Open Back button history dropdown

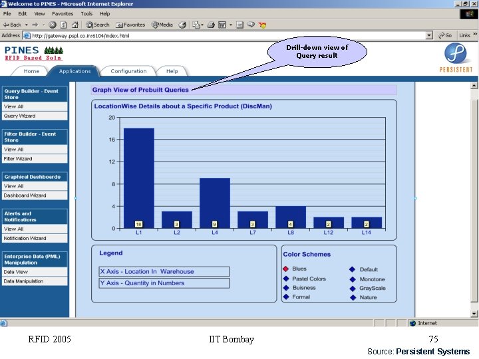point(26,25)
